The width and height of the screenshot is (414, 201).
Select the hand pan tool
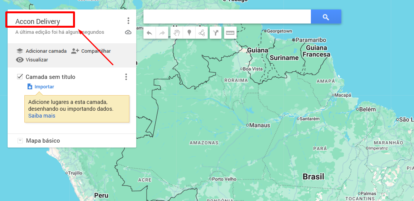[177, 33]
